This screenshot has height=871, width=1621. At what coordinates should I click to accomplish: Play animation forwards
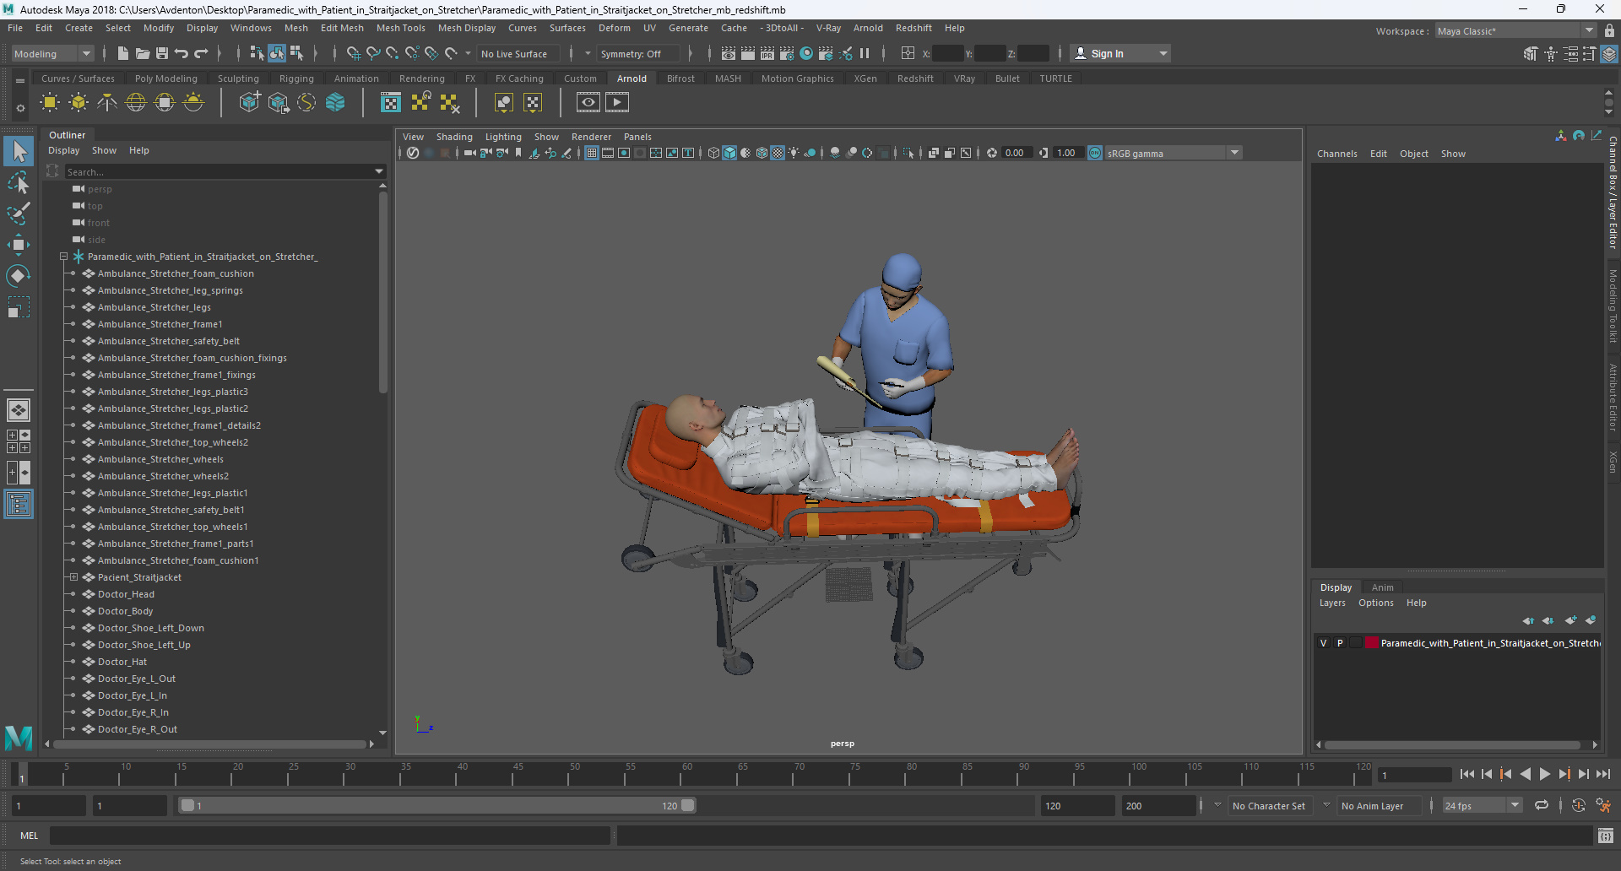tap(1544, 774)
